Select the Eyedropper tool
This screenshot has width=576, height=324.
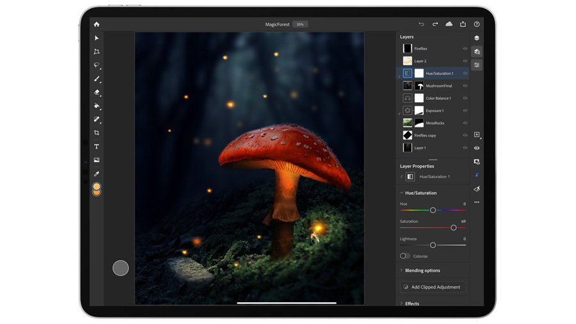(97, 174)
